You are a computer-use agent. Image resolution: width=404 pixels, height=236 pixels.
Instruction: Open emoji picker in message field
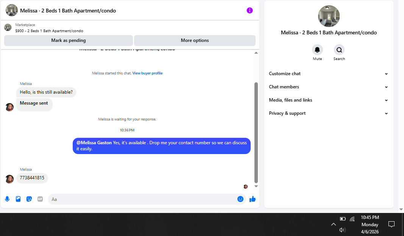tap(240, 199)
